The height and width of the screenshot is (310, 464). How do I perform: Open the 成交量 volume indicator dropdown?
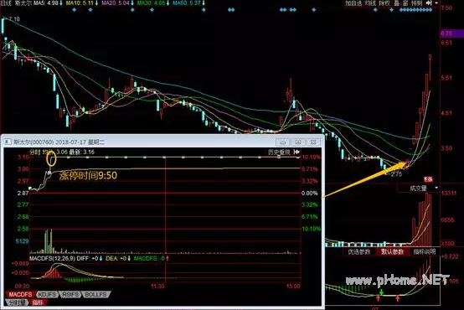pos(418,188)
